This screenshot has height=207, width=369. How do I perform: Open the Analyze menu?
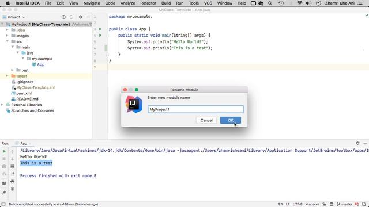(x=127, y=3)
